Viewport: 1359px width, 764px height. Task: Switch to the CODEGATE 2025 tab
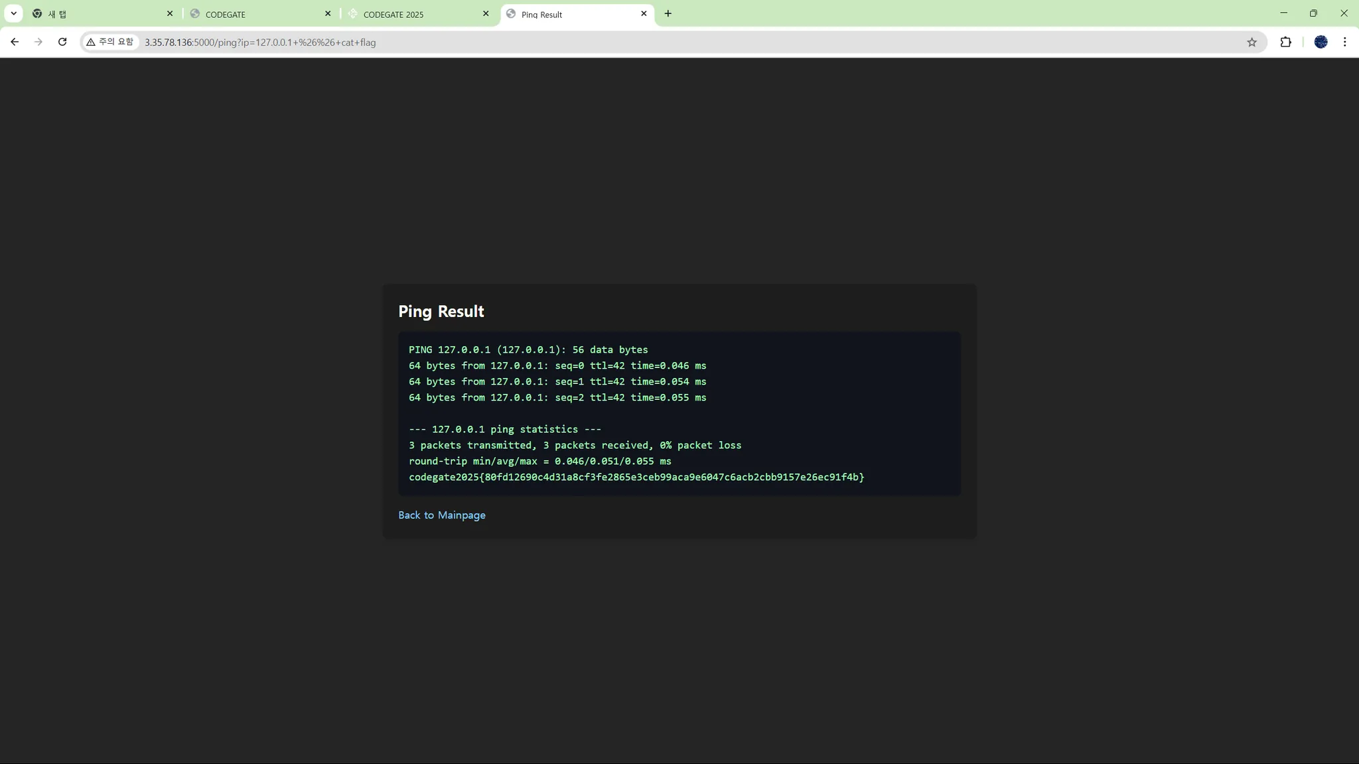click(x=411, y=14)
